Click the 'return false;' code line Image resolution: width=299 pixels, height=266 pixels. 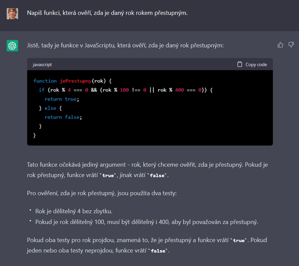[x=63, y=117]
